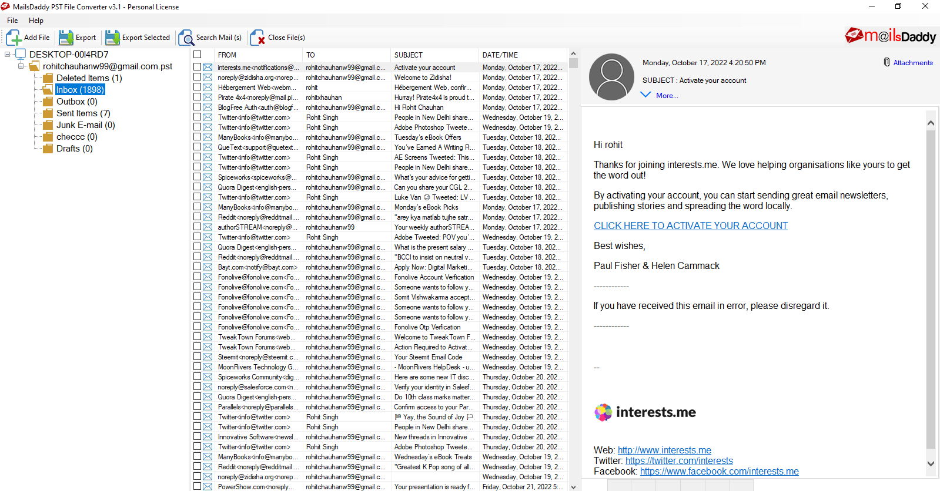Viewport: 940px width, 491px height.
Task: Click the 'Verify your identity in Salesf...' subject
Action: click(x=434, y=387)
